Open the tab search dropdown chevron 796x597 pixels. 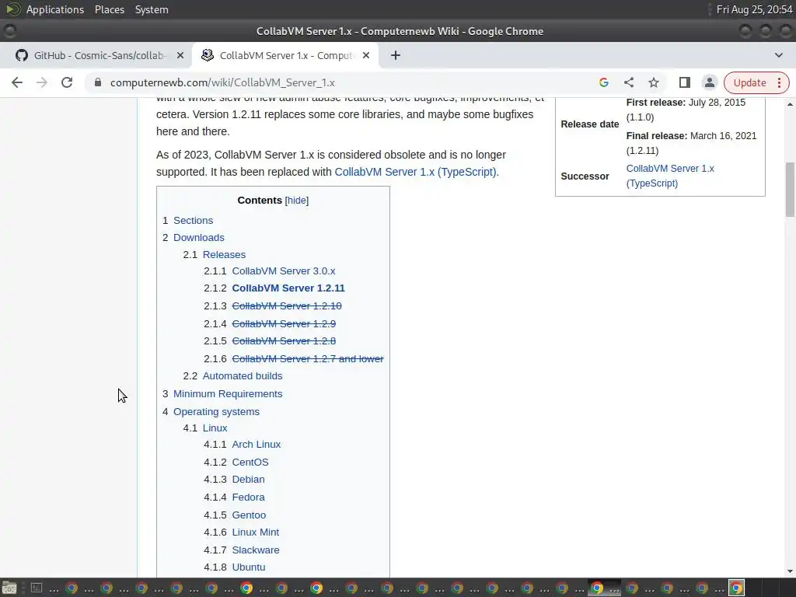778,55
